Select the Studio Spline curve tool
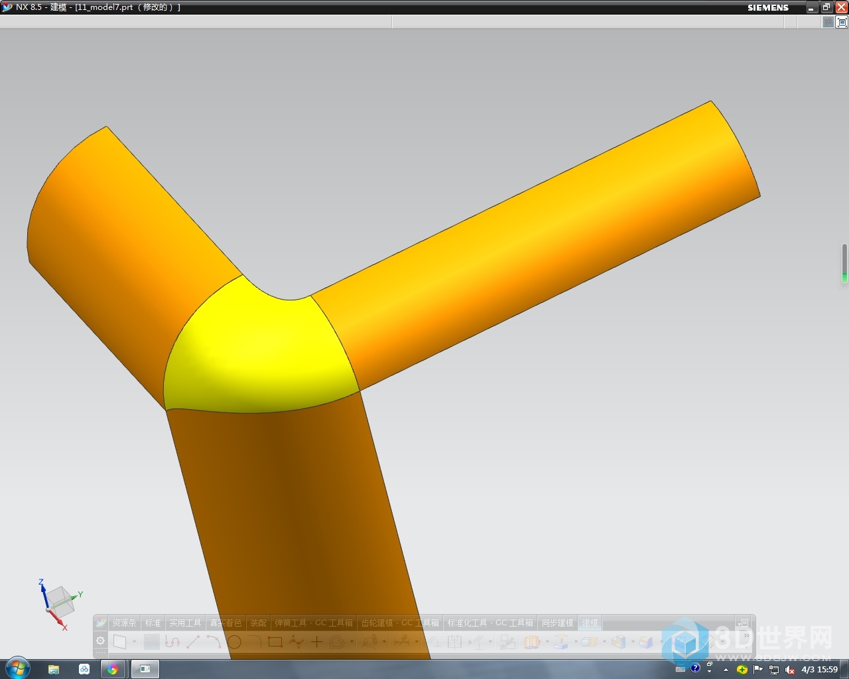Viewport: 849px width, 679px height. tap(172, 641)
